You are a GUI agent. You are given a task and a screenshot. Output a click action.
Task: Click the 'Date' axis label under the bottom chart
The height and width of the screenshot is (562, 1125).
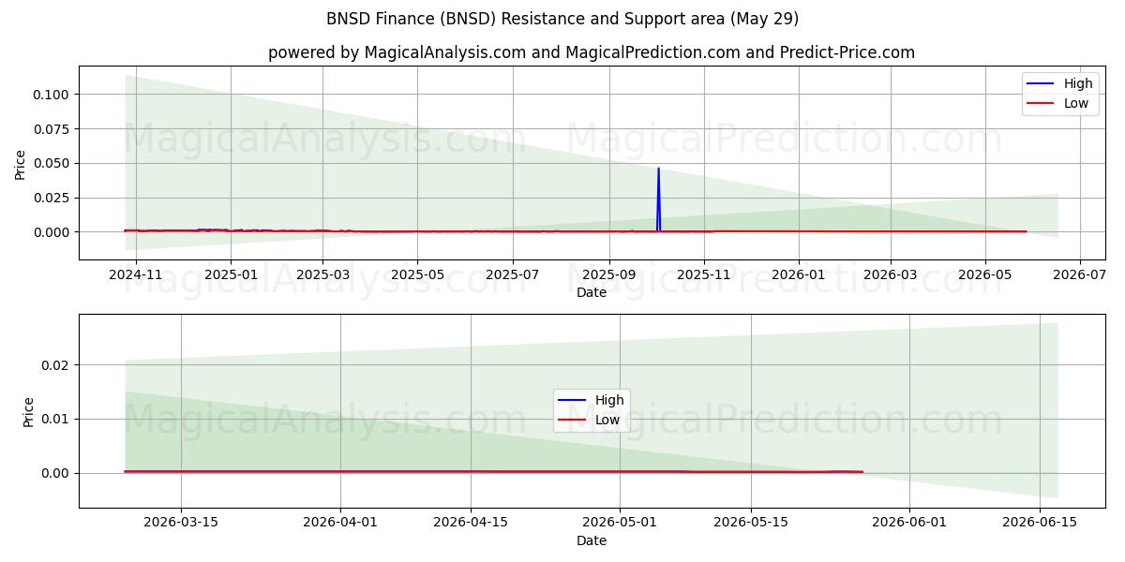coord(592,540)
